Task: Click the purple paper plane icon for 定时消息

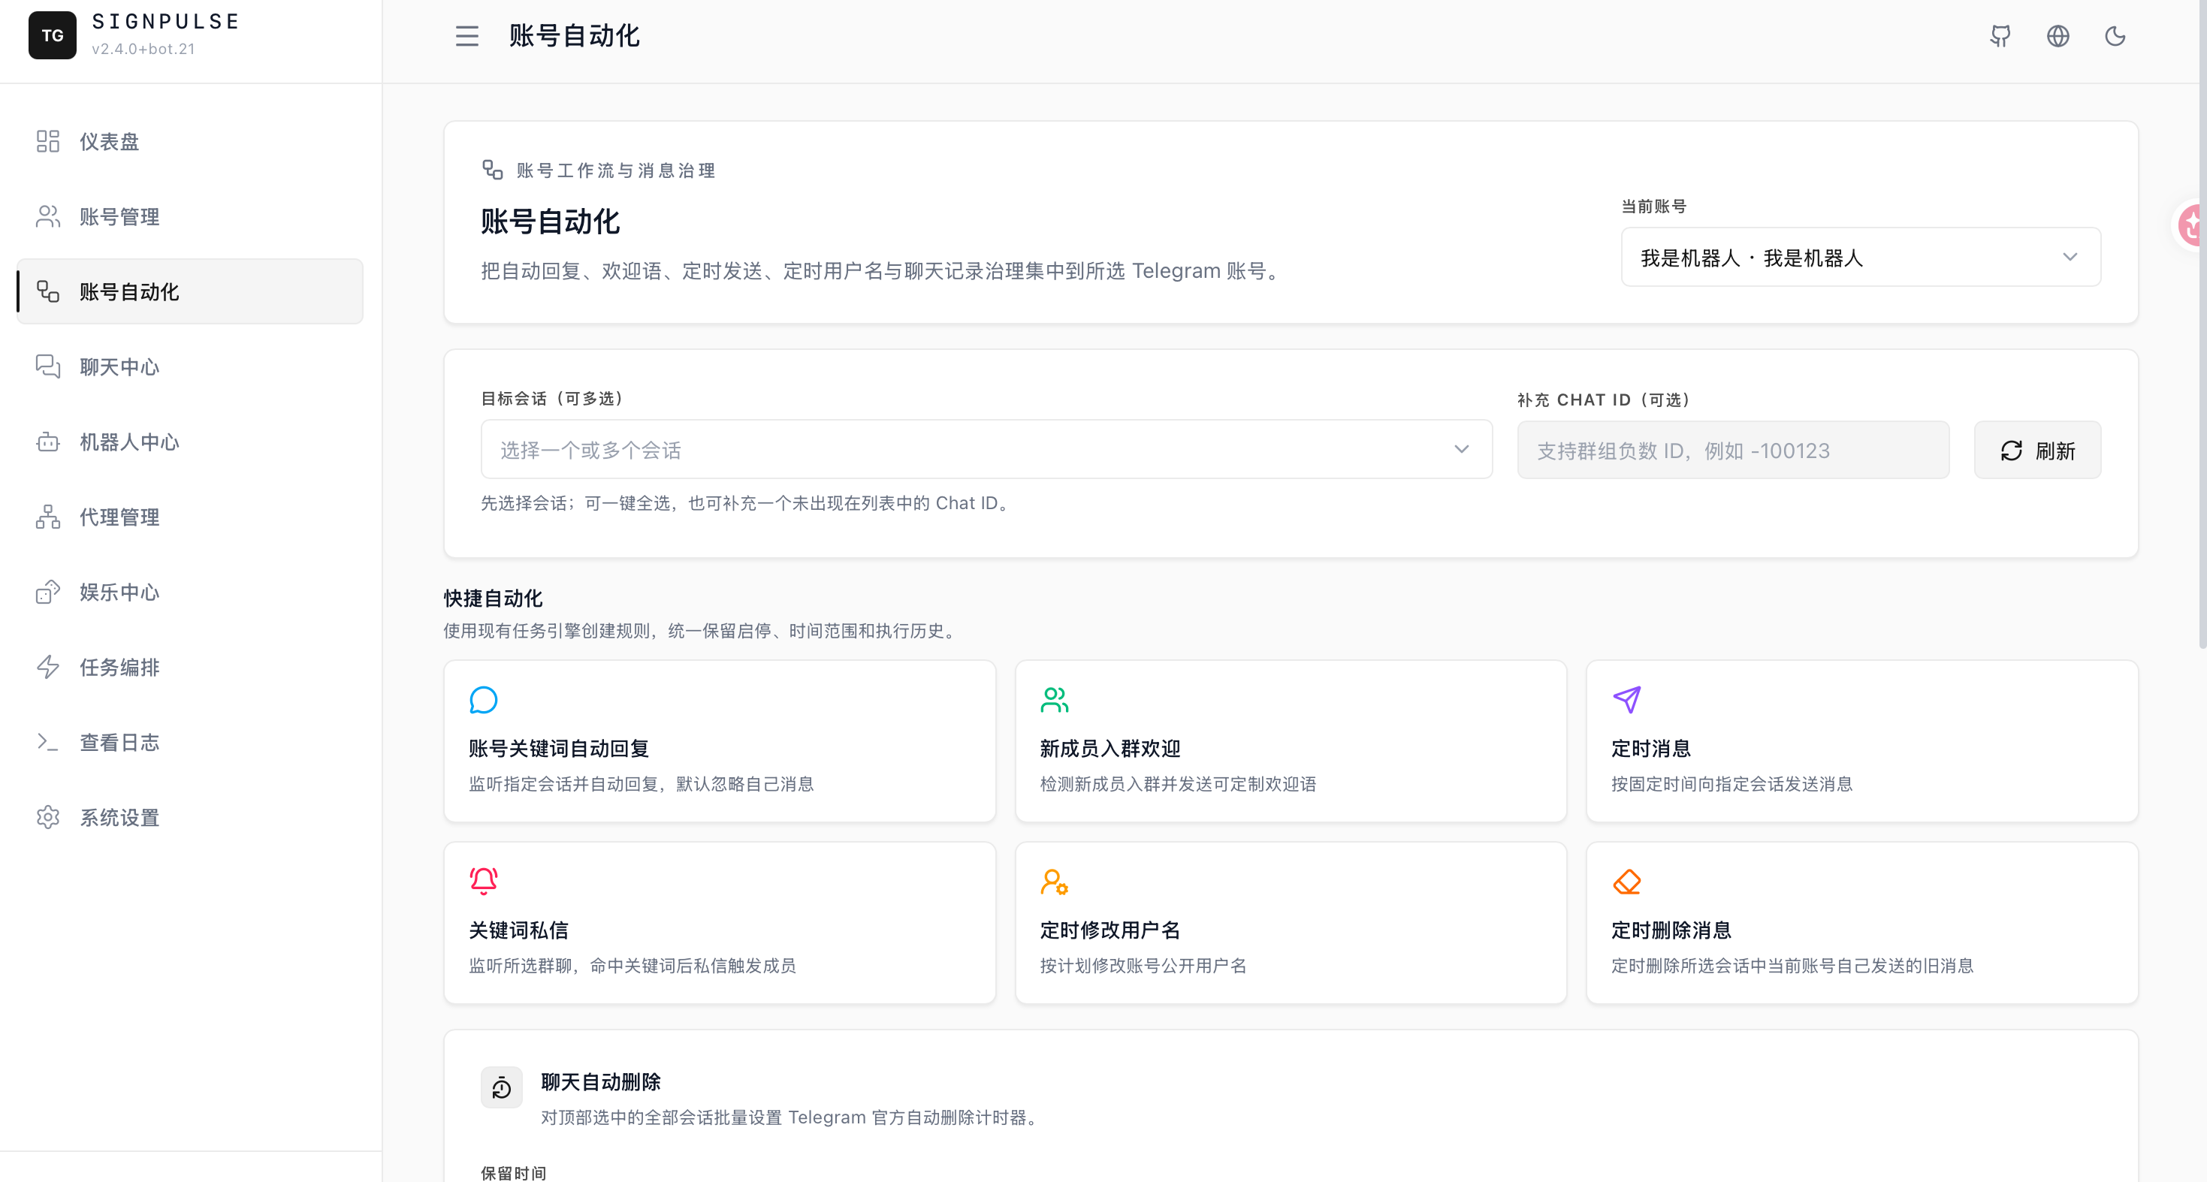Action: tap(1626, 700)
